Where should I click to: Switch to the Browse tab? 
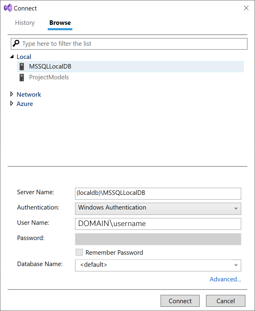(x=60, y=23)
